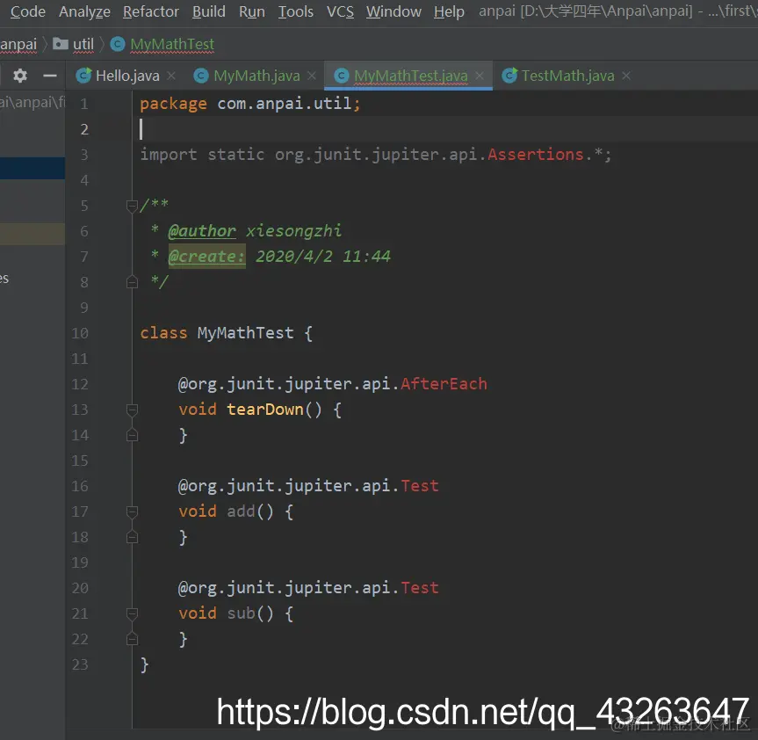Click the add method name

[241, 511]
